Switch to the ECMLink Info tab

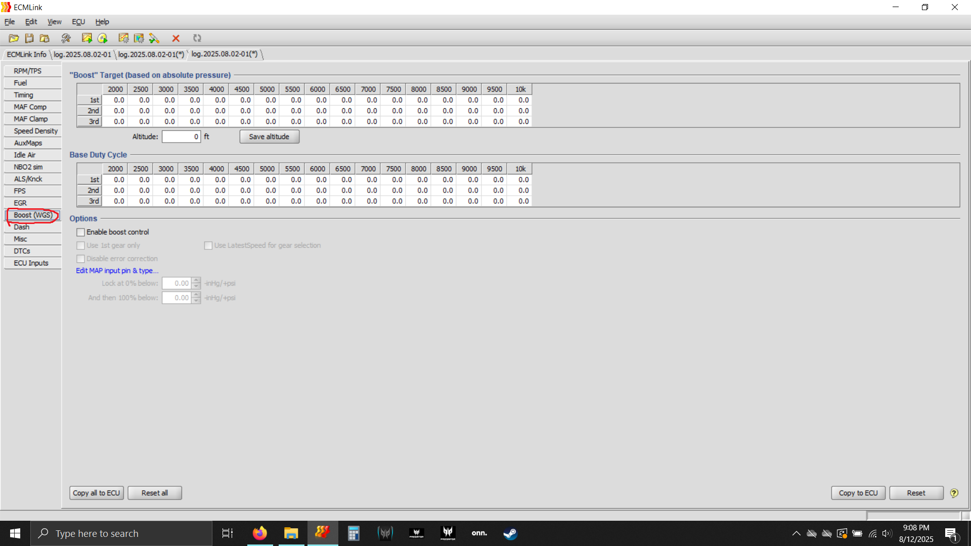tap(26, 54)
